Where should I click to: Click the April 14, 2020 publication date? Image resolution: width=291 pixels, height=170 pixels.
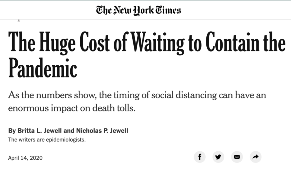tap(25, 158)
